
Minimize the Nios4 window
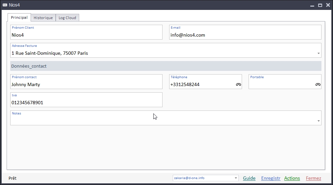pos(312,5)
